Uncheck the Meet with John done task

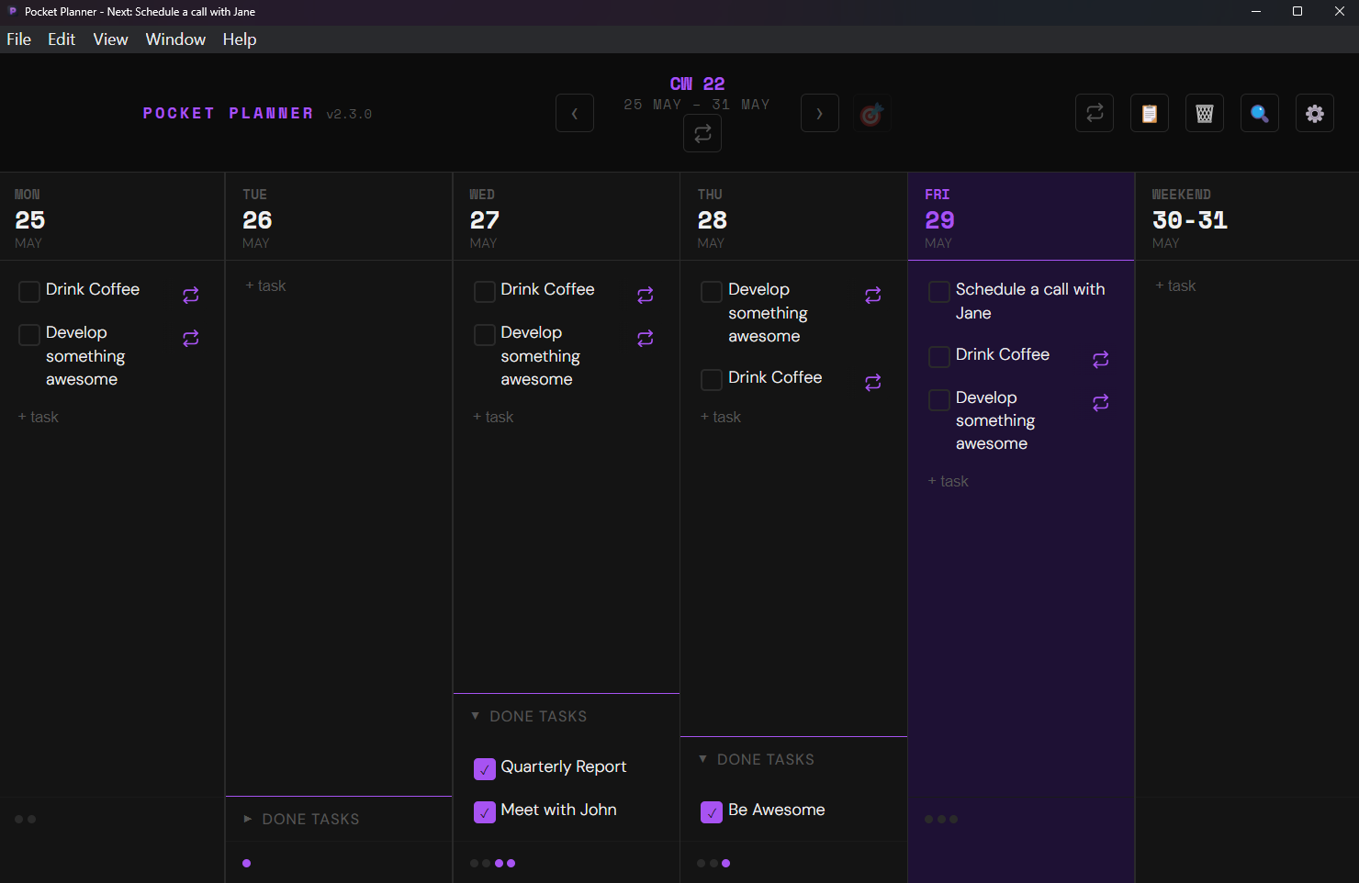click(485, 812)
